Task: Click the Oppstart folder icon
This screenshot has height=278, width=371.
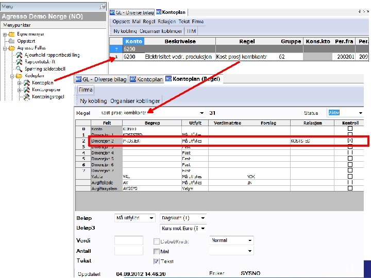Action: click(x=12, y=41)
